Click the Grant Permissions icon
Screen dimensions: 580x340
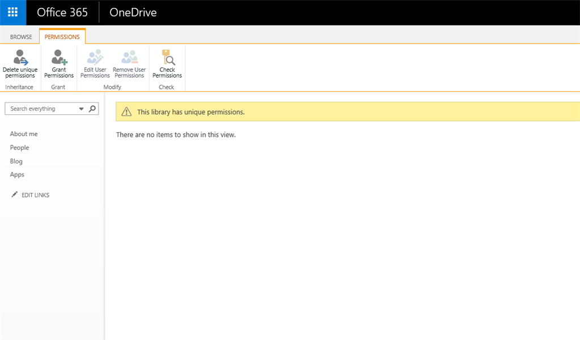pos(59,57)
